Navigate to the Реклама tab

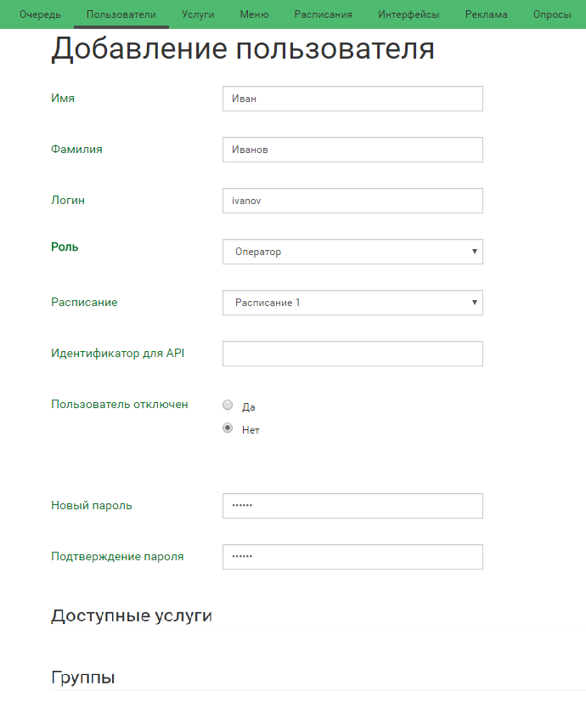(x=487, y=14)
